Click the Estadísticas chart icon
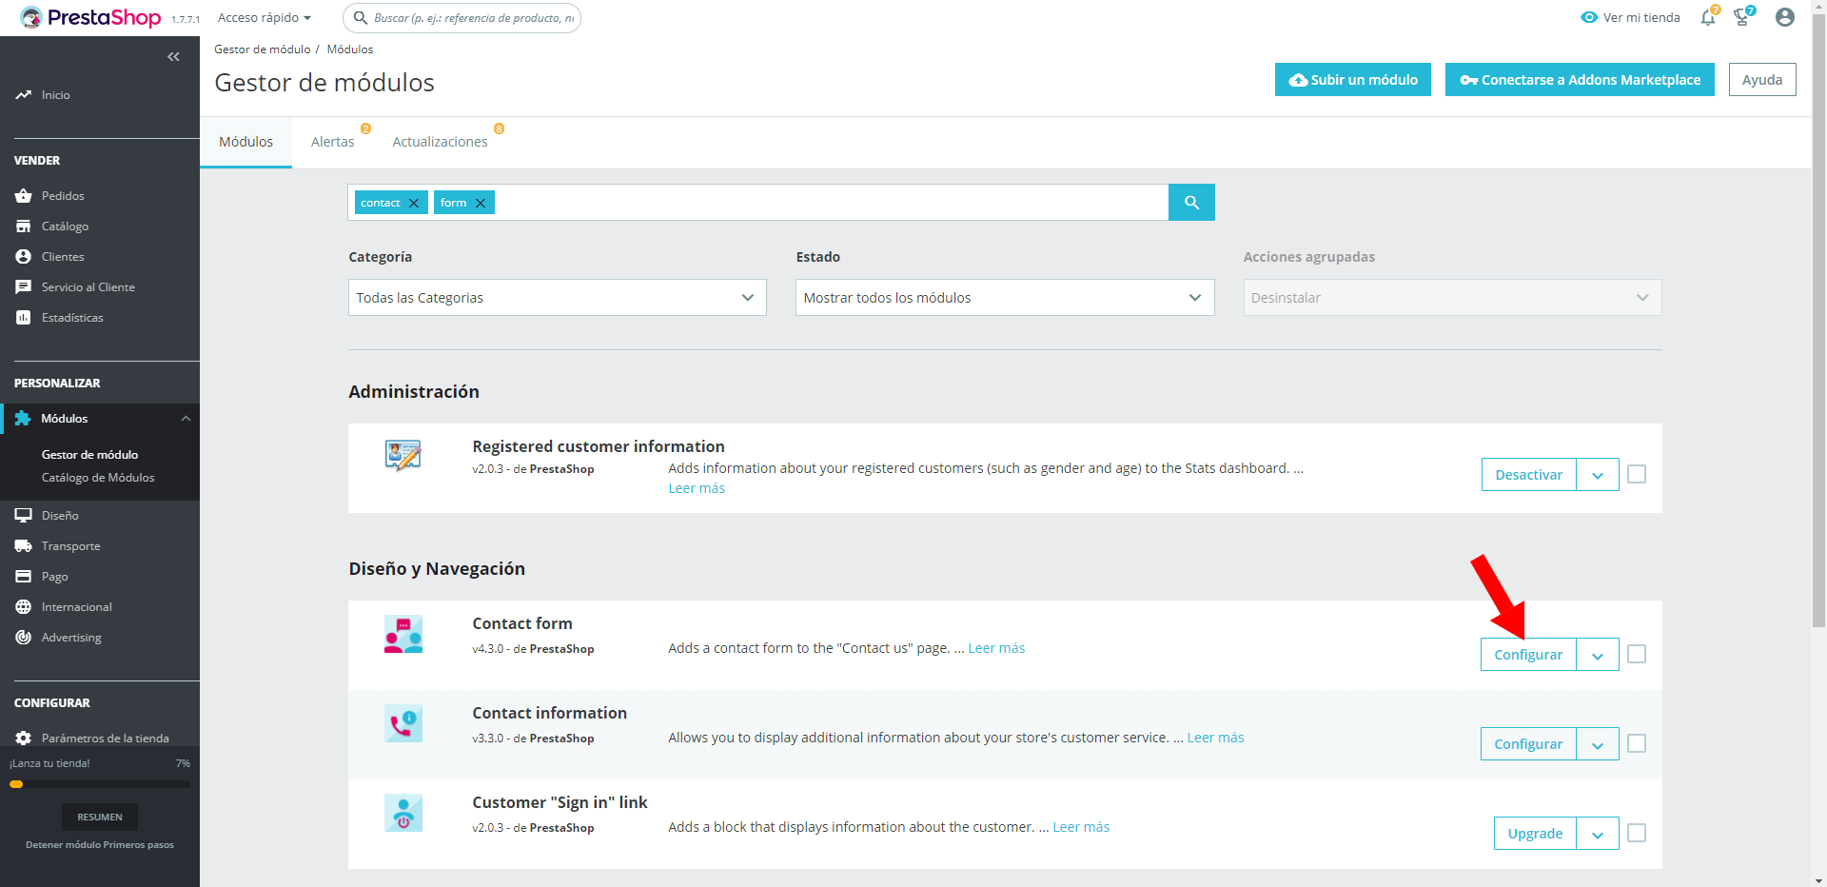The width and height of the screenshot is (1827, 887). (23, 318)
